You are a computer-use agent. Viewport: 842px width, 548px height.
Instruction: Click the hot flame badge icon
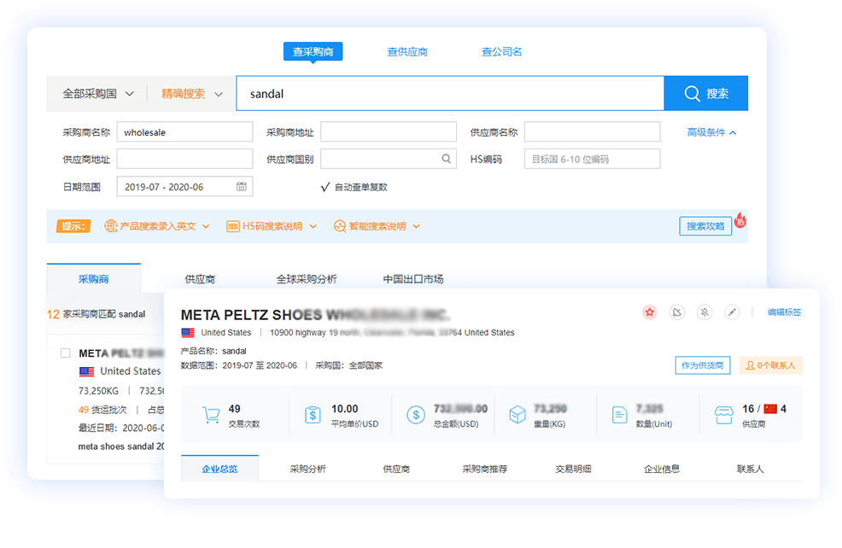point(740,220)
